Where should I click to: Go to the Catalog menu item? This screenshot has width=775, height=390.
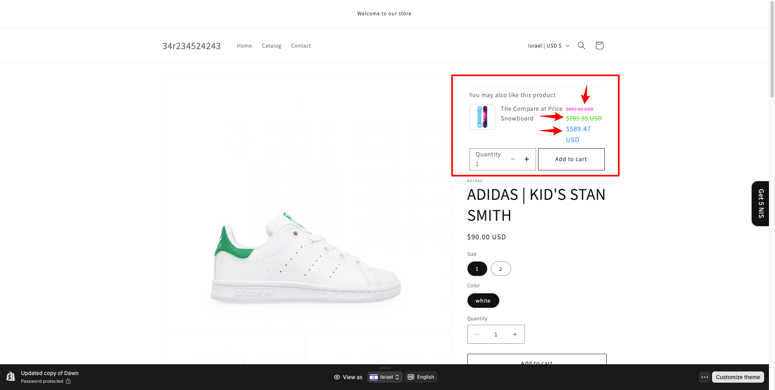click(271, 46)
